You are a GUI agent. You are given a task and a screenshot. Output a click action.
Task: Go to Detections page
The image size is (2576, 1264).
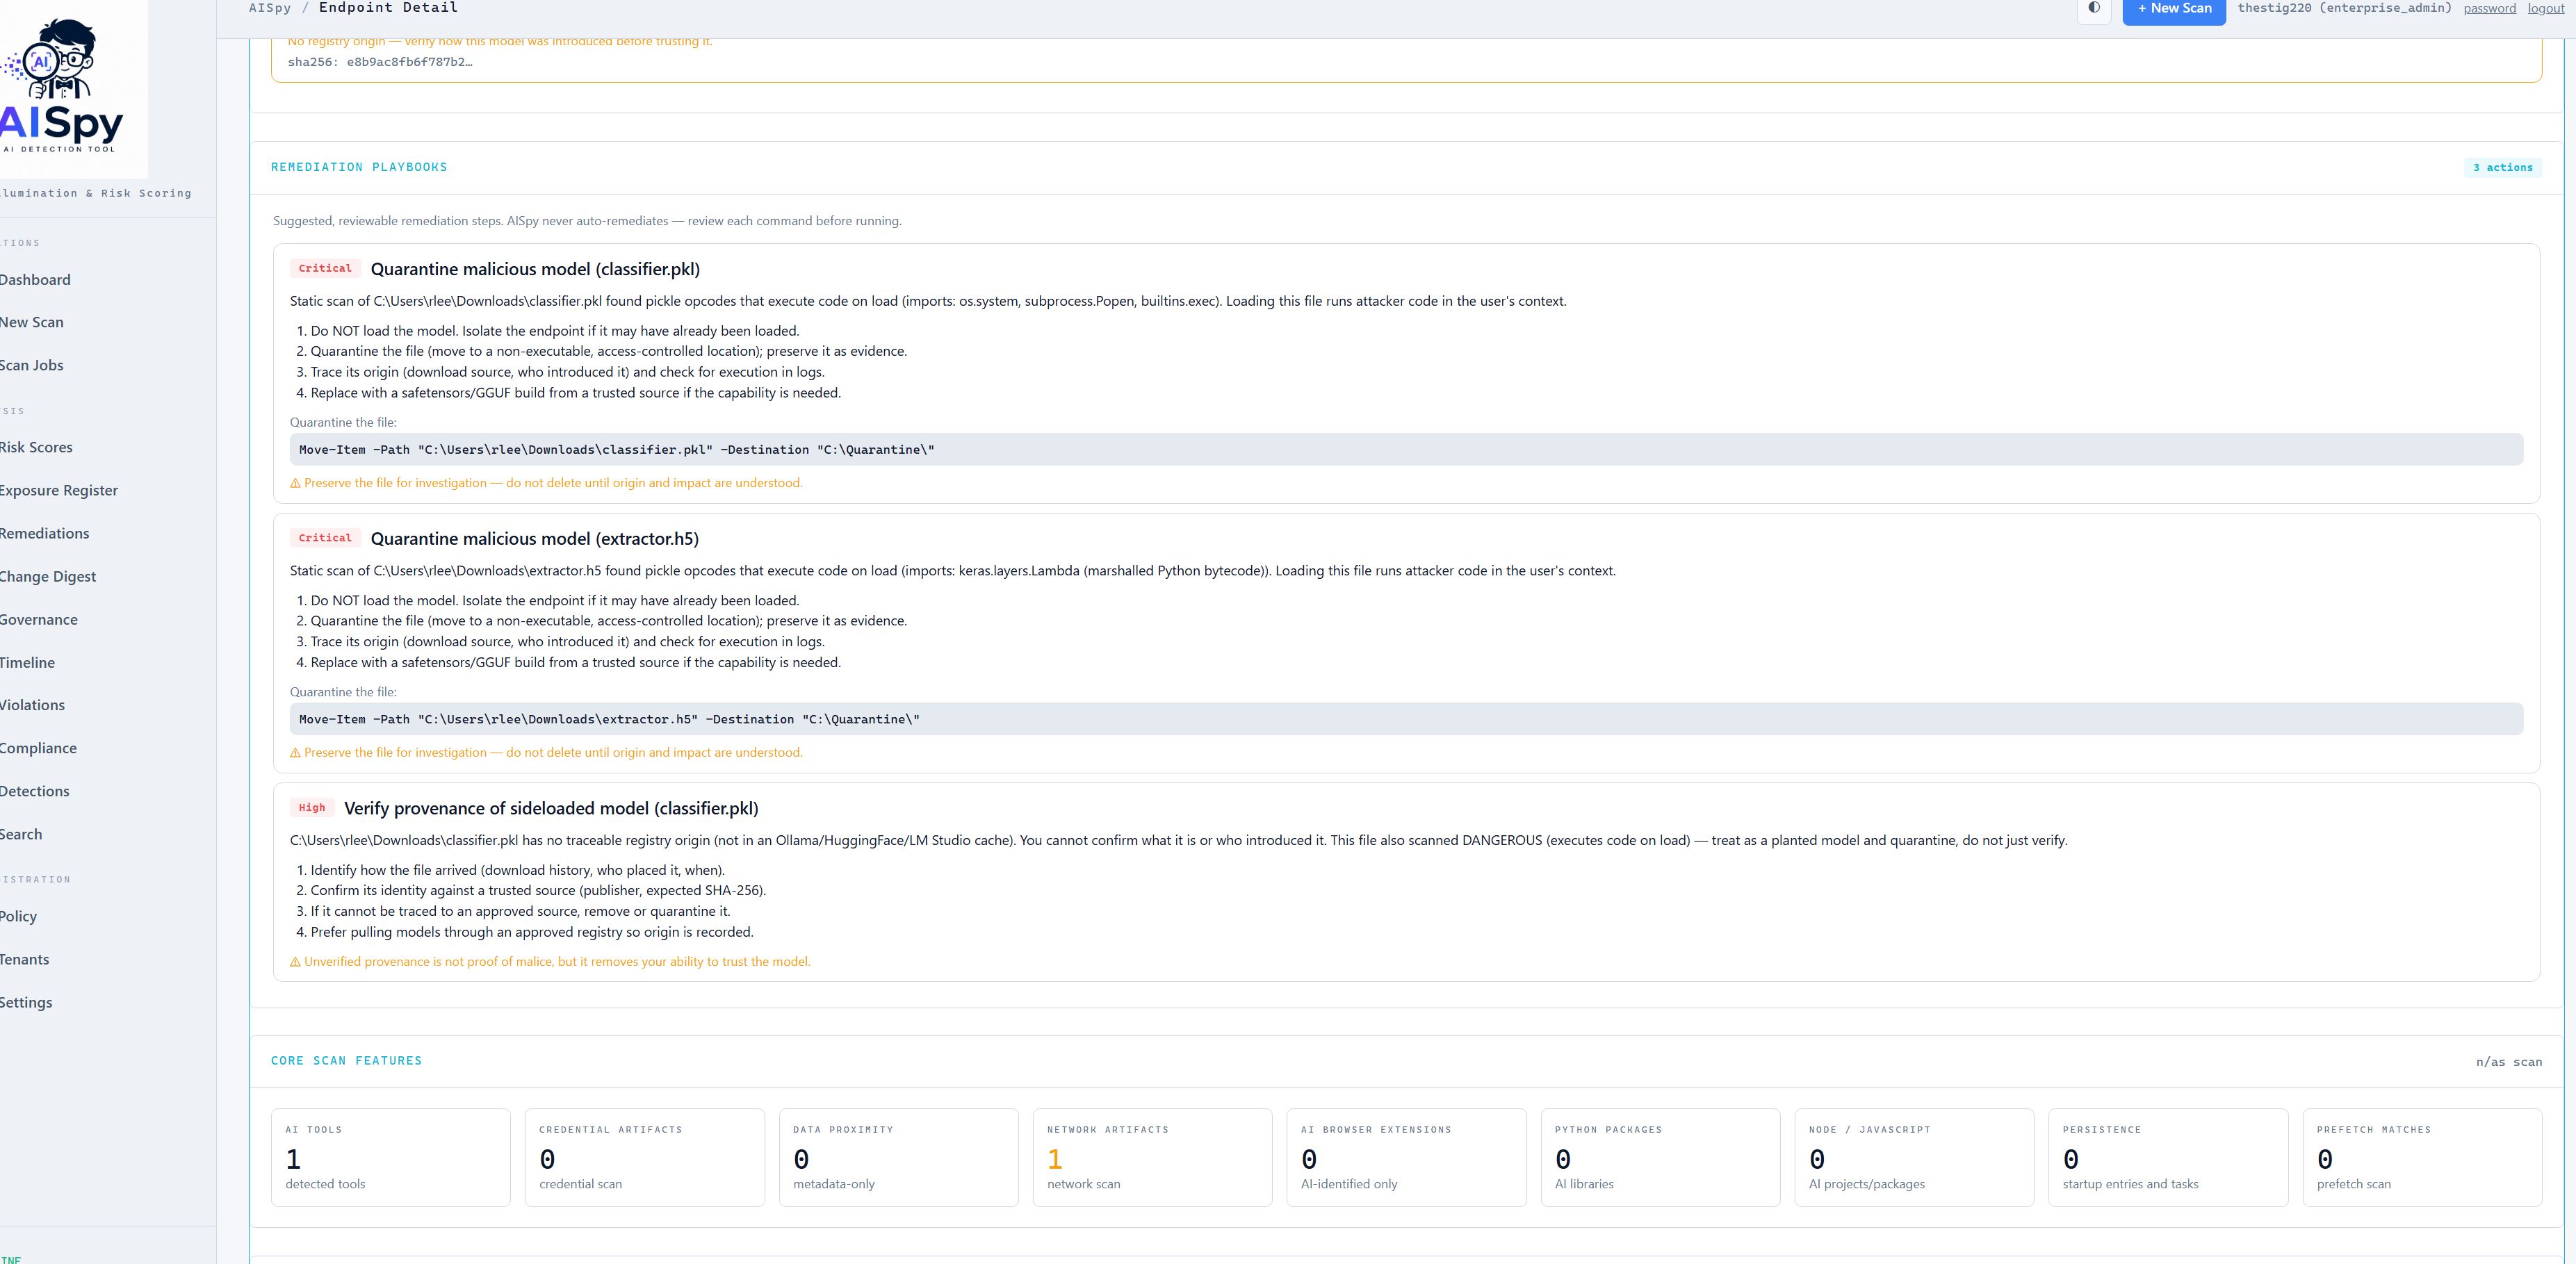pos(35,791)
